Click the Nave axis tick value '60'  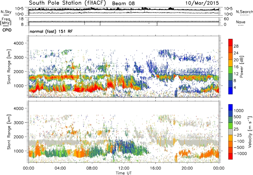226,19
